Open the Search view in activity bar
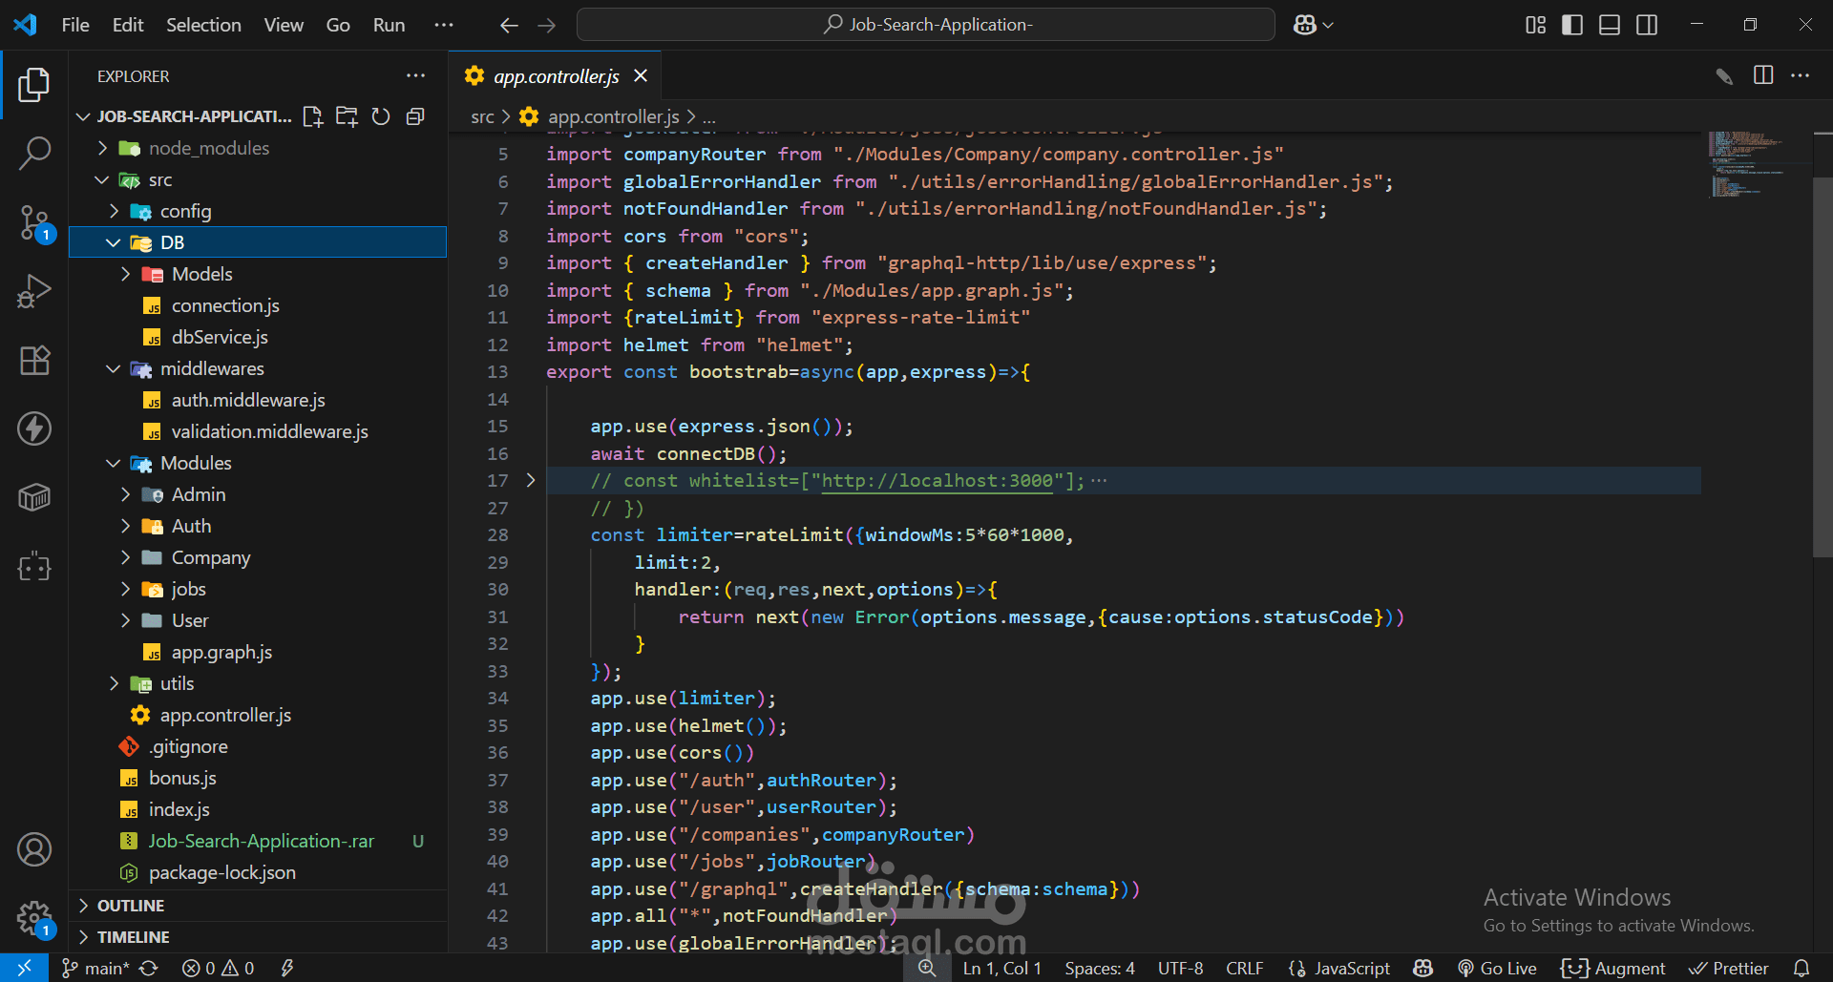 [x=34, y=153]
